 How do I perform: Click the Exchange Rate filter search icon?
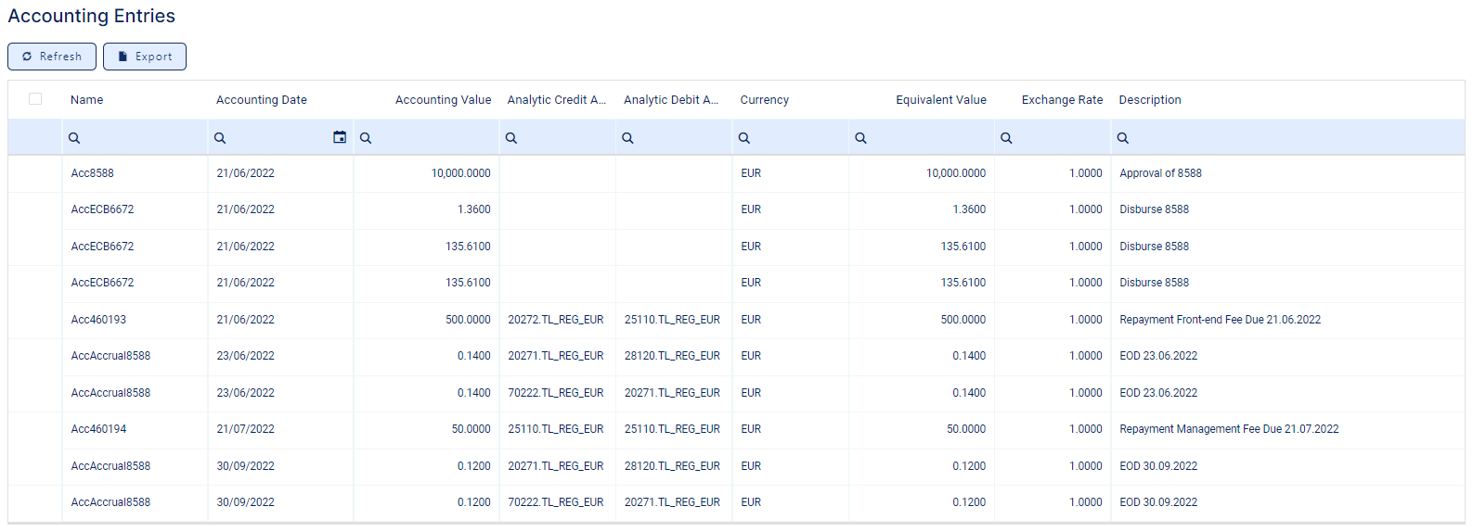pos(1006,138)
